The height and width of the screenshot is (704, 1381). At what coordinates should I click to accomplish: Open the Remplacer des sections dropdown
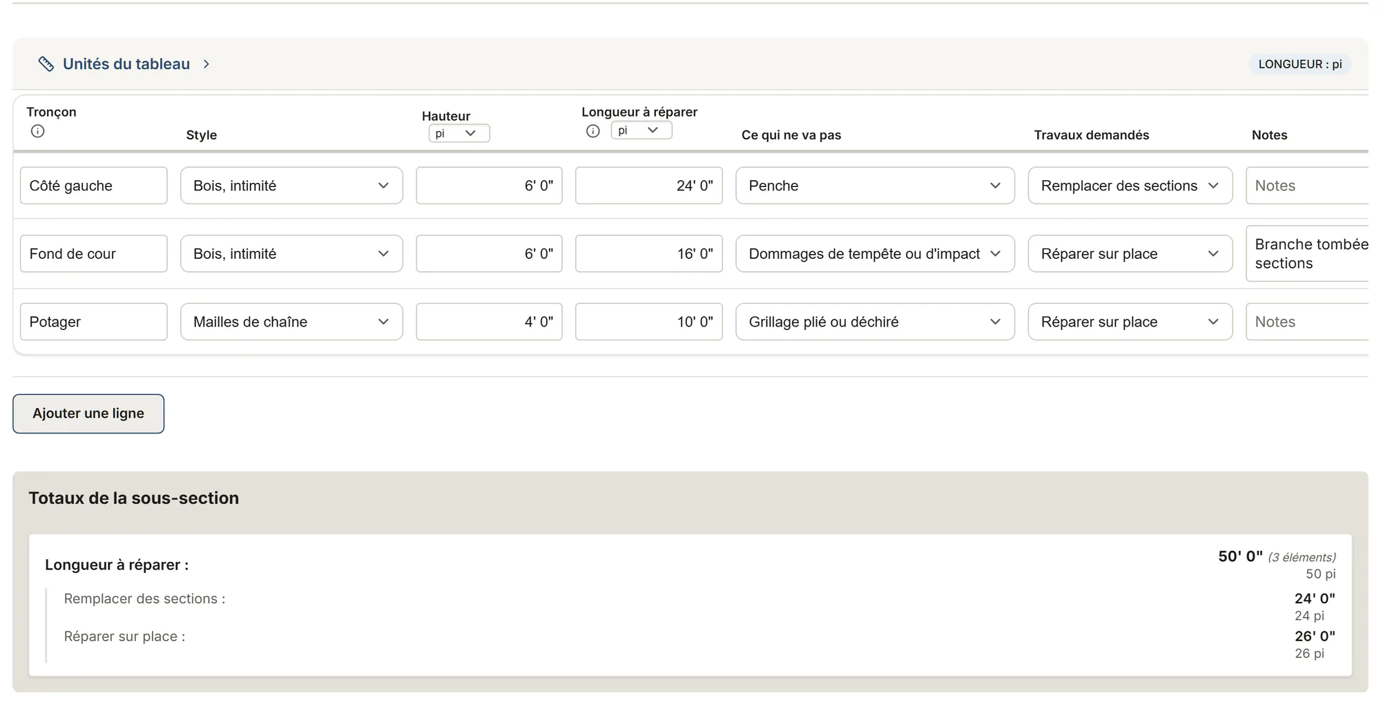pos(1130,186)
